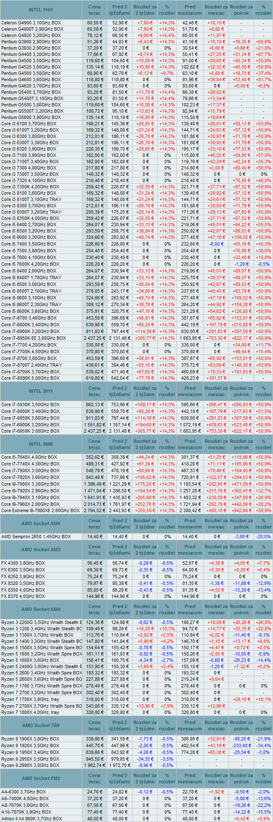The height and width of the screenshot is (822, 273).
Task: Select Ryzen 3 2200G Wraith Stealth name
Action: (42, 623)
